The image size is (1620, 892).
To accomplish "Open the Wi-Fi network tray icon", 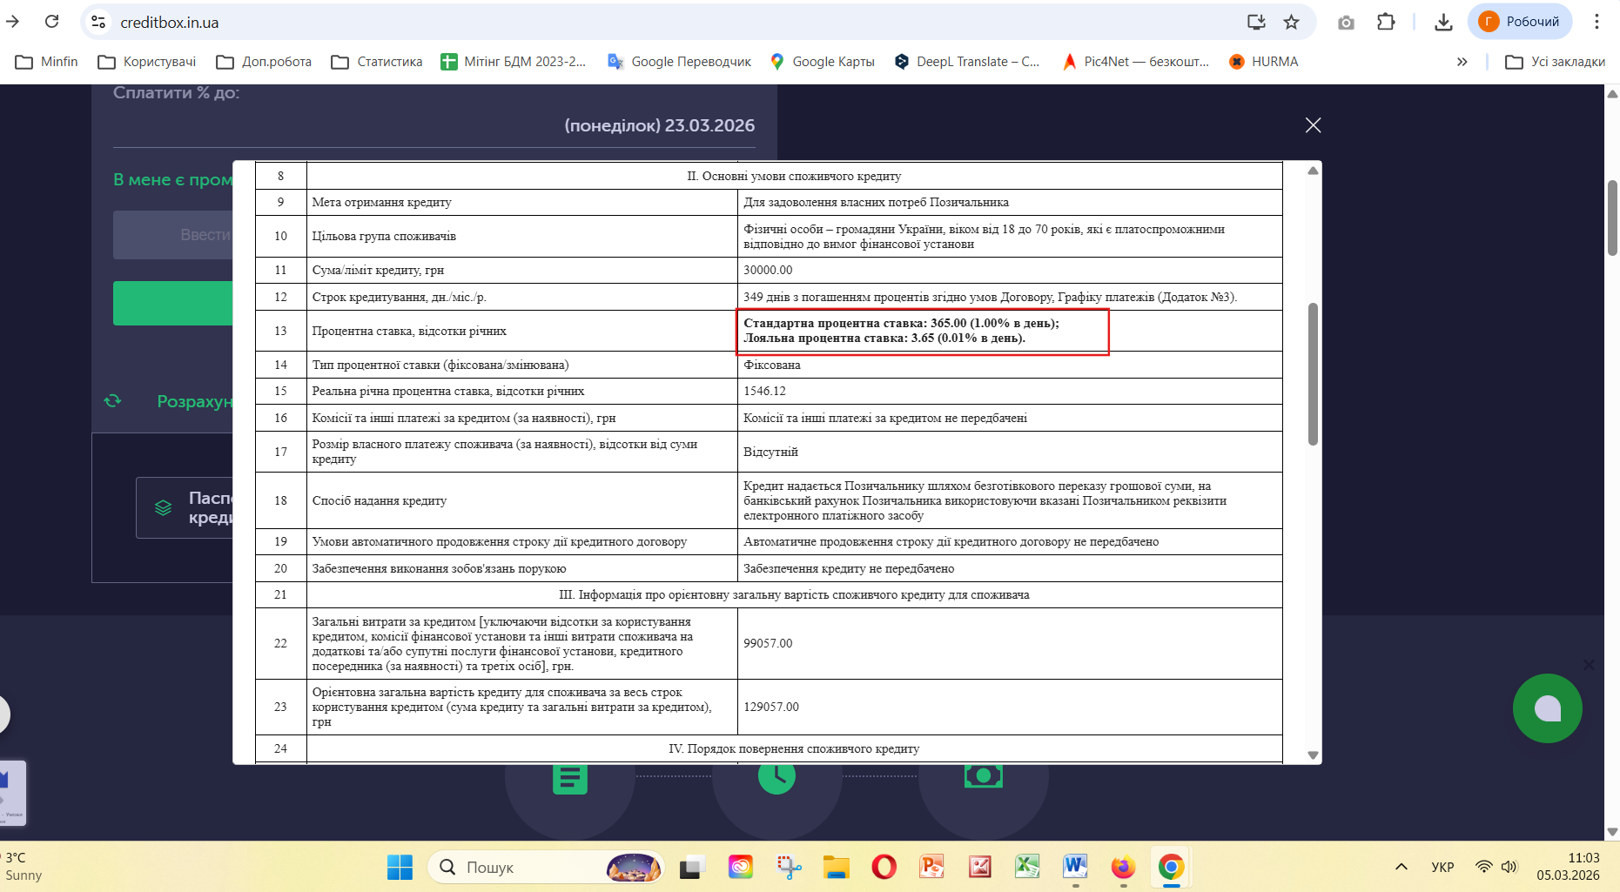I will point(1484,867).
